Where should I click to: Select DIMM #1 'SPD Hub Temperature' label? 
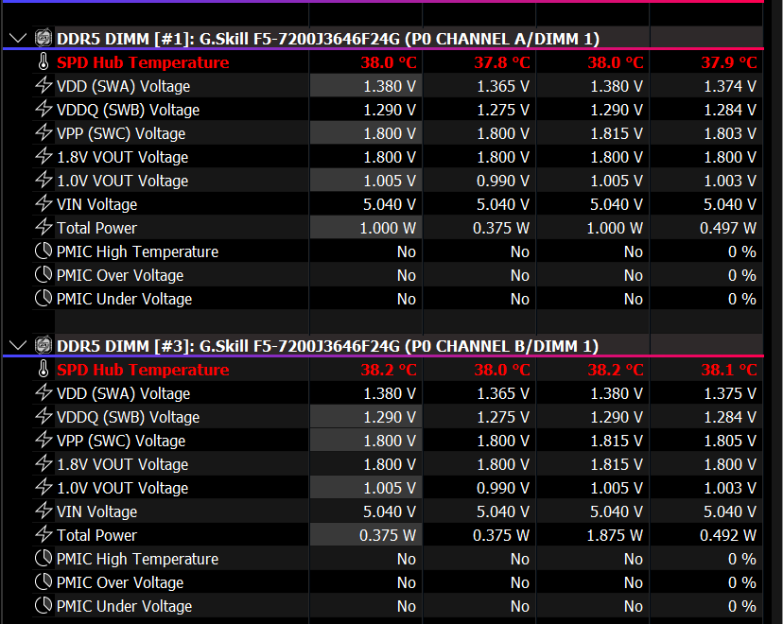tap(143, 63)
